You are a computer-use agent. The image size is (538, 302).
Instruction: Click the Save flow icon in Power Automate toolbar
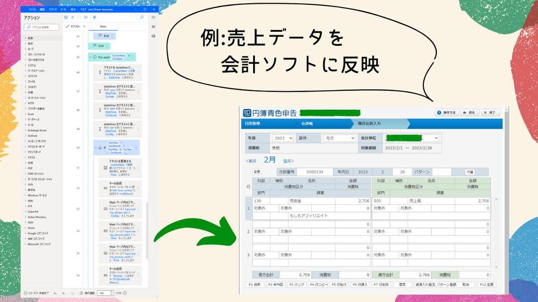pos(66,17)
